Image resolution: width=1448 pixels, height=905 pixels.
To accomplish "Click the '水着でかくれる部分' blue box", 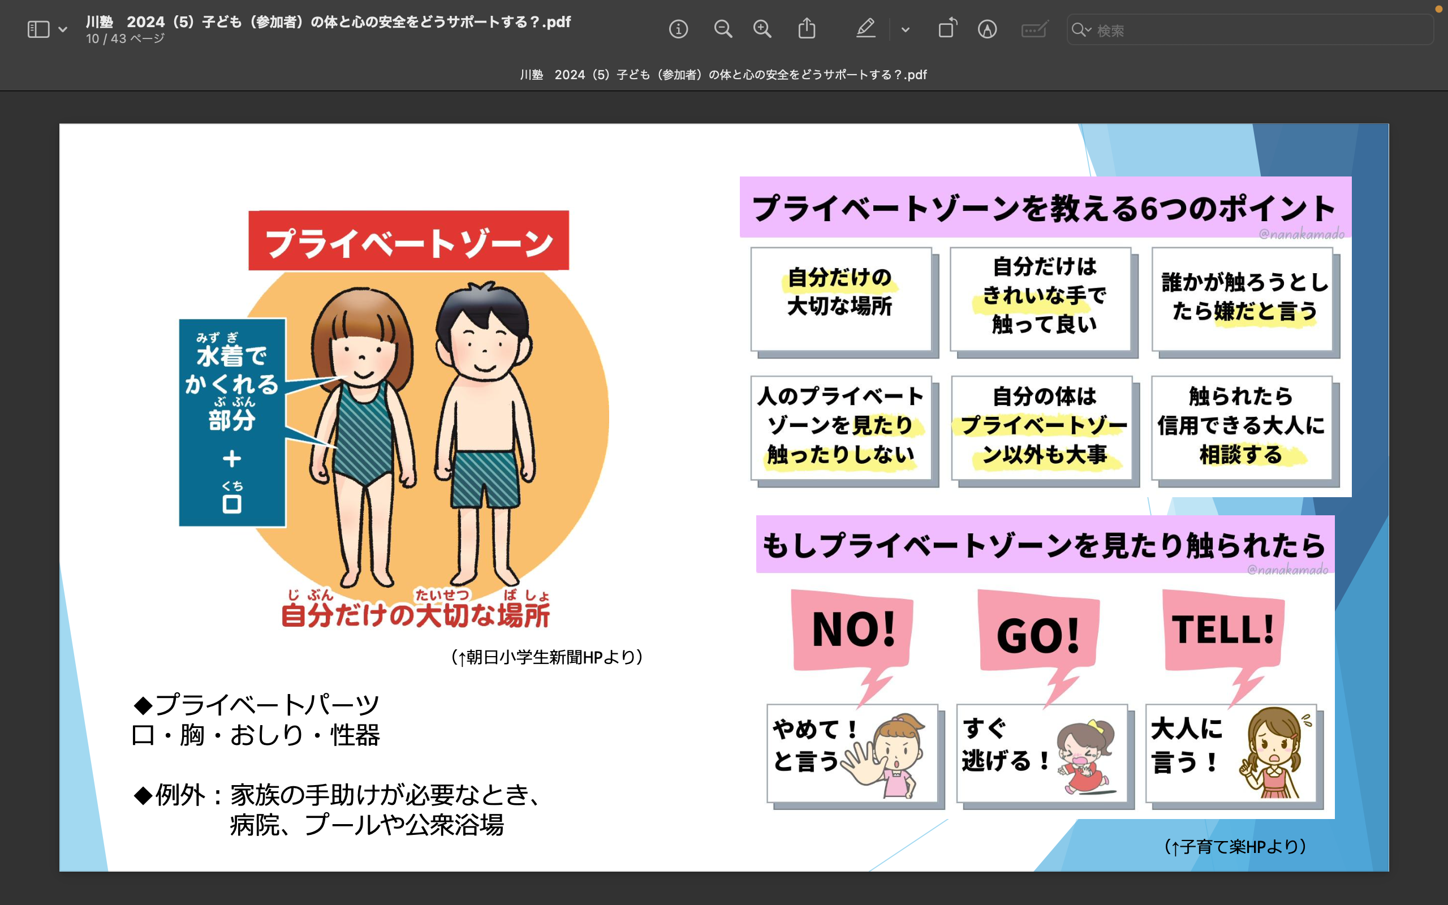I will pyautogui.click(x=232, y=423).
